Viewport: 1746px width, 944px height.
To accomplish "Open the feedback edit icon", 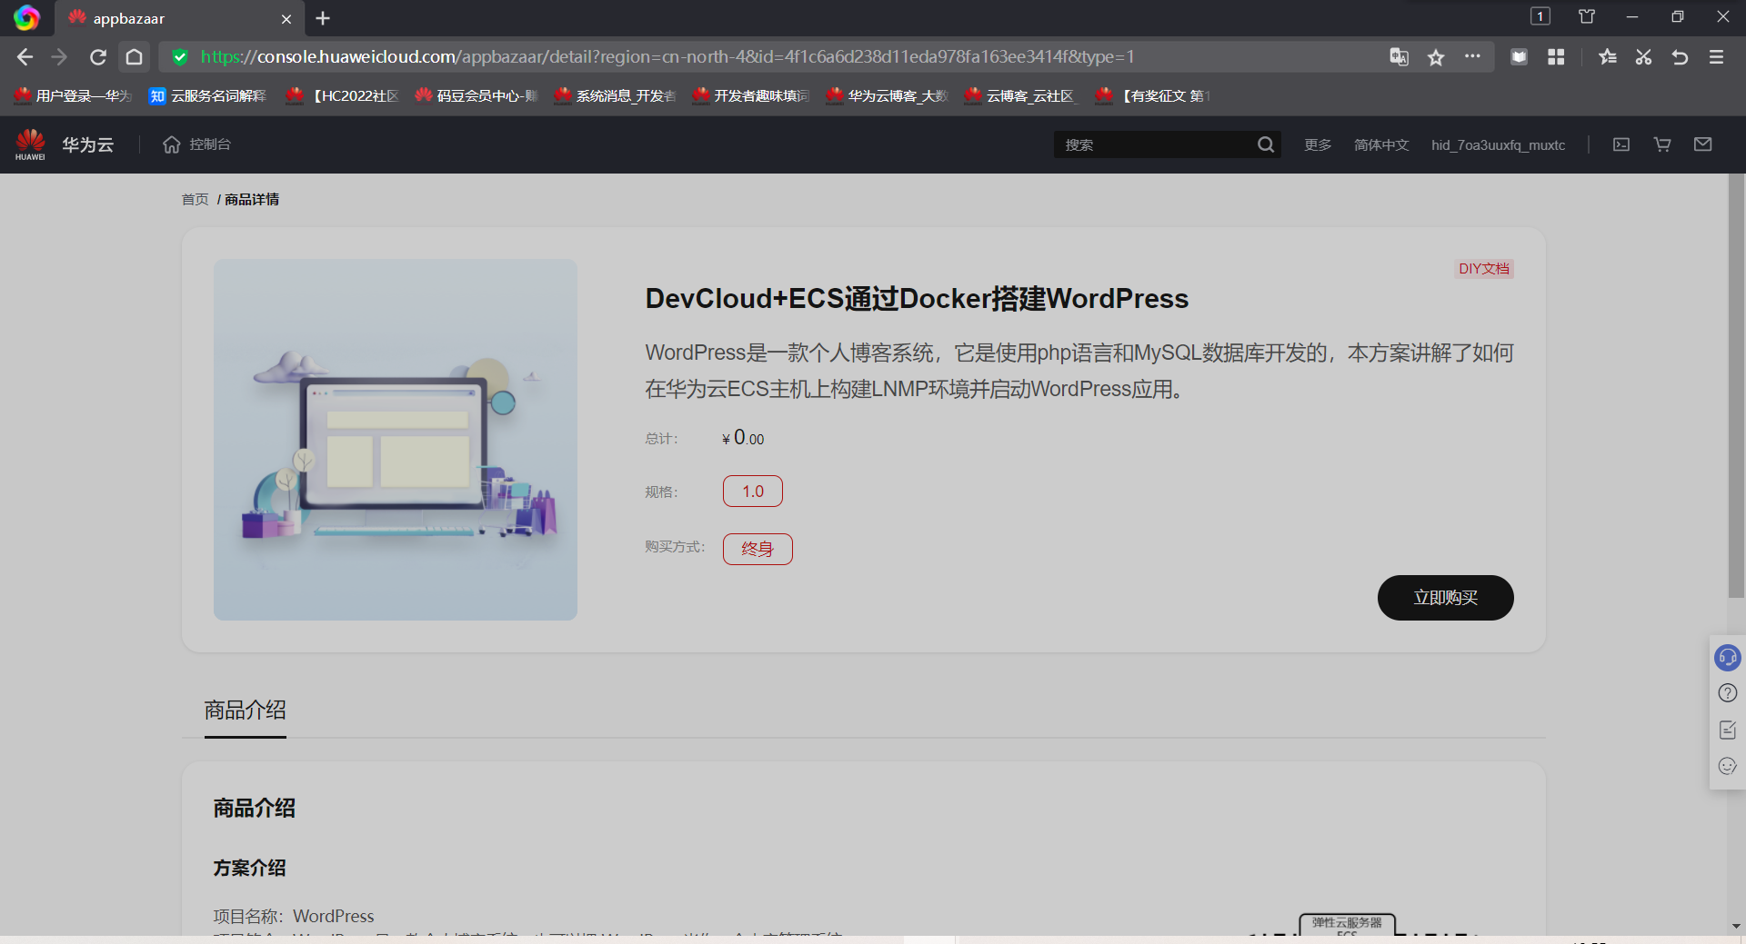I will (1728, 730).
